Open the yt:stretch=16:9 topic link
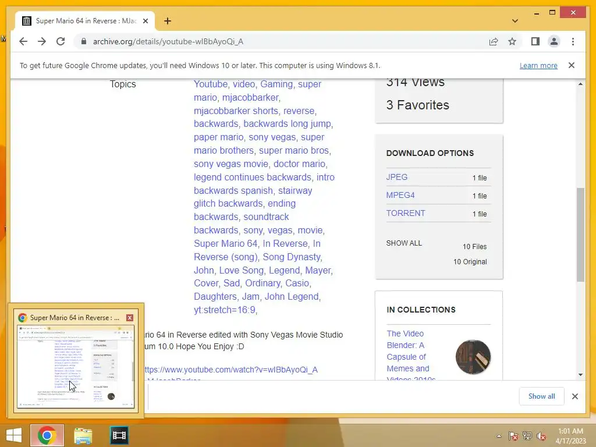596x447 pixels. [224, 310]
